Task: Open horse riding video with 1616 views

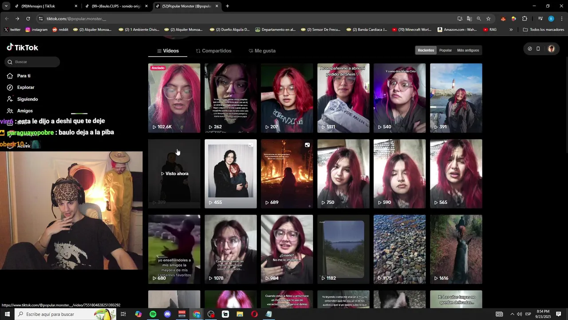Action: pos(456,249)
